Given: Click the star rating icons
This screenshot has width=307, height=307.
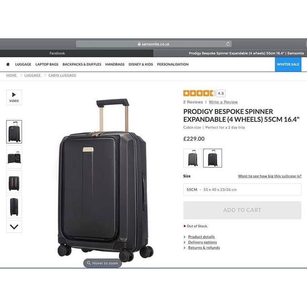Looking at the screenshot, I should (x=199, y=93).
